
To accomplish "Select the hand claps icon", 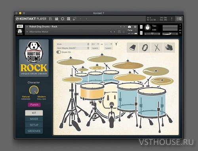I will [x=169, y=47].
